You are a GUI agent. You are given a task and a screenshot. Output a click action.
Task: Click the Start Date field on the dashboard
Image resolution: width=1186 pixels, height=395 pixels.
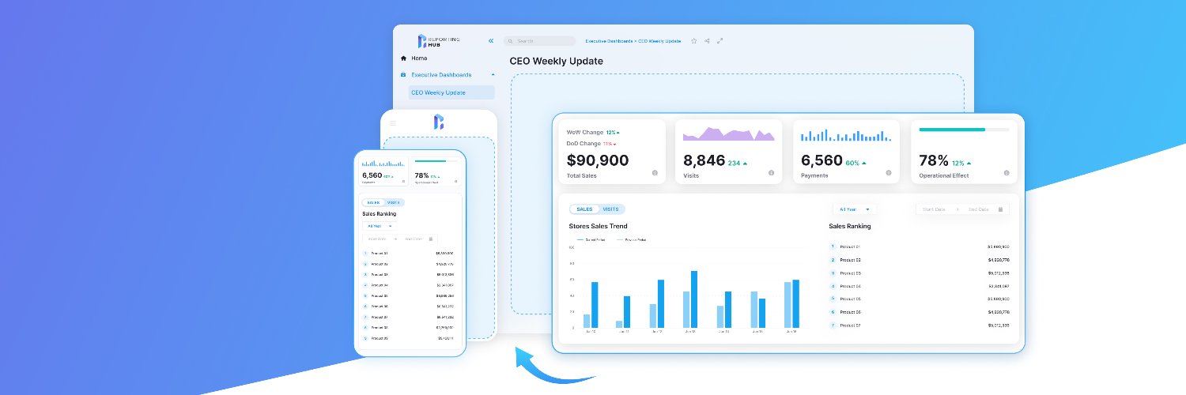click(x=935, y=209)
